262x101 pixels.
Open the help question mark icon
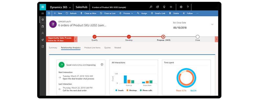(188, 7)
